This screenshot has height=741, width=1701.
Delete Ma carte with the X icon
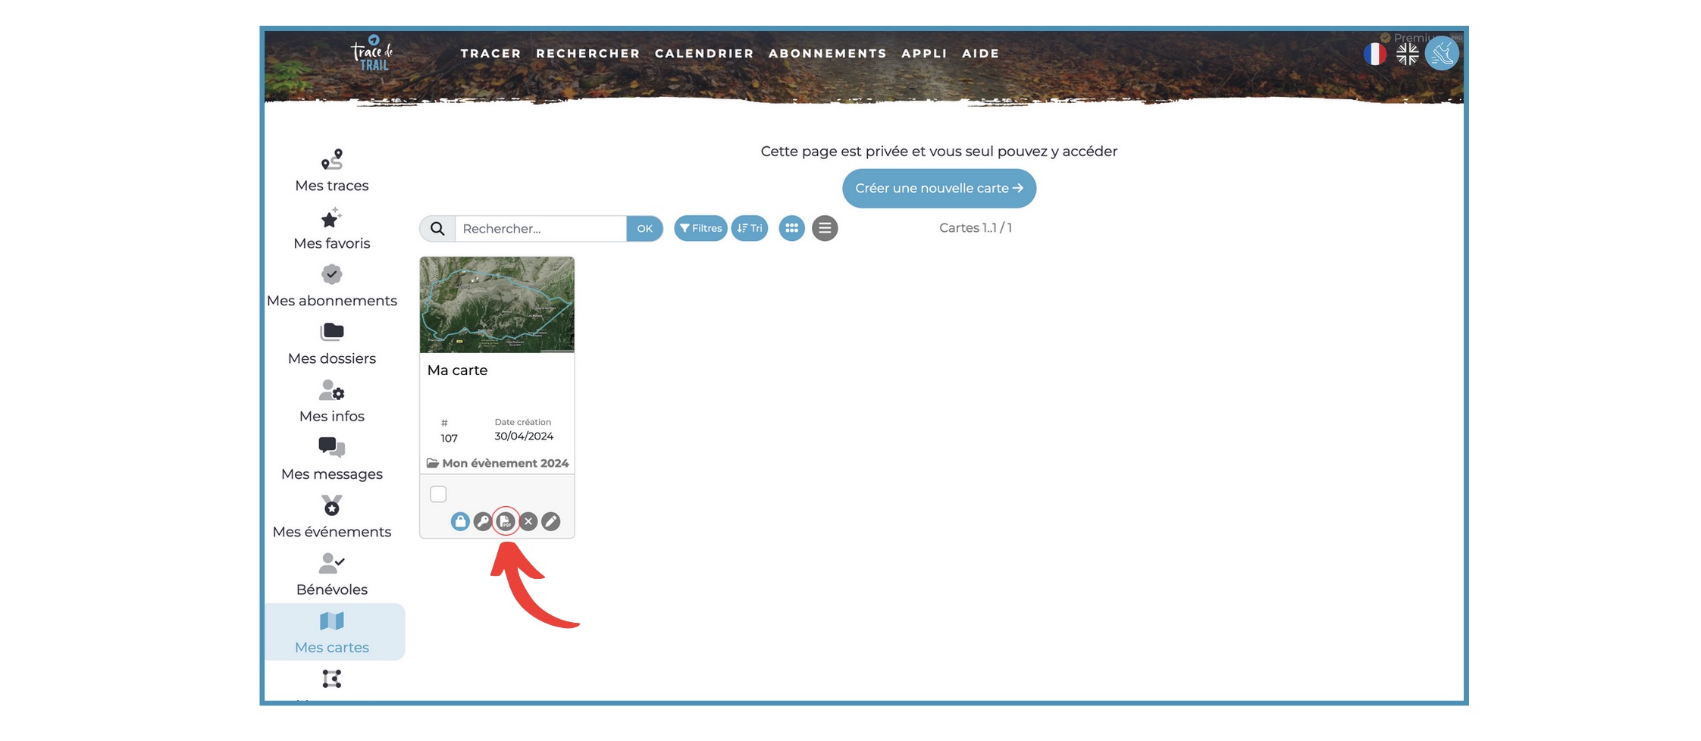point(528,521)
